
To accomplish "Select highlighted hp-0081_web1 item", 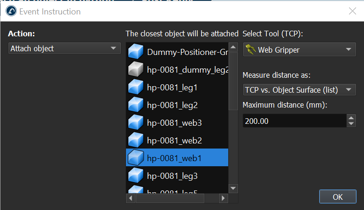I will (177, 157).
